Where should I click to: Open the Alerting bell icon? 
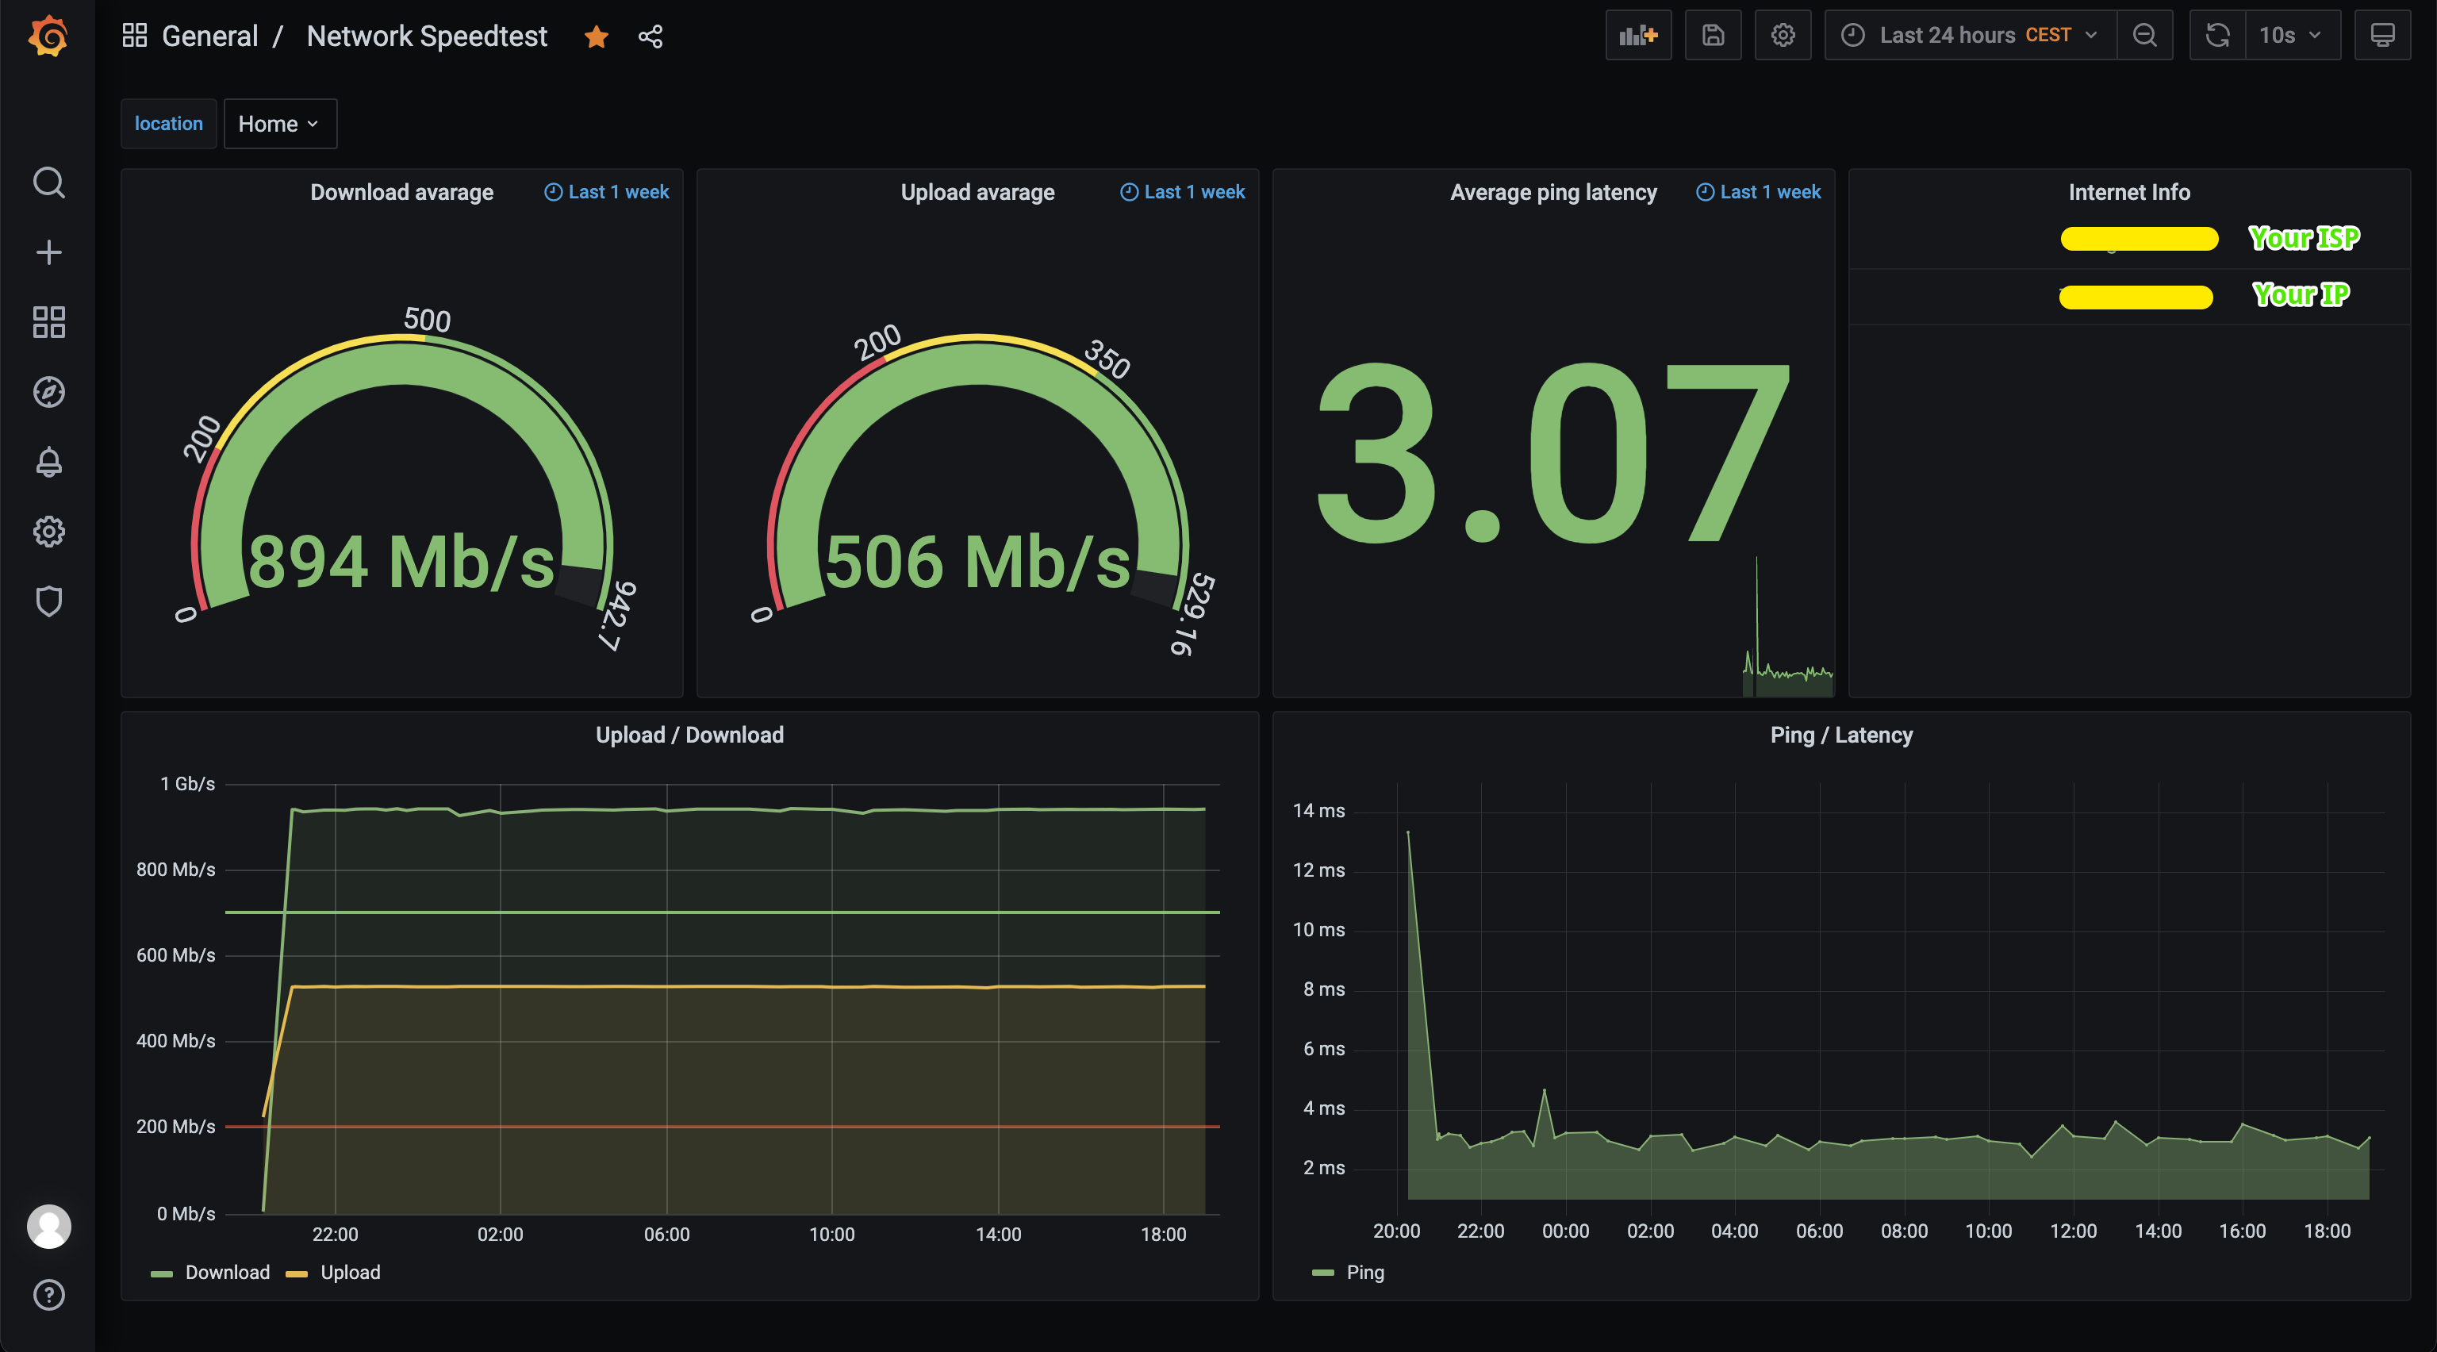click(x=48, y=462)
